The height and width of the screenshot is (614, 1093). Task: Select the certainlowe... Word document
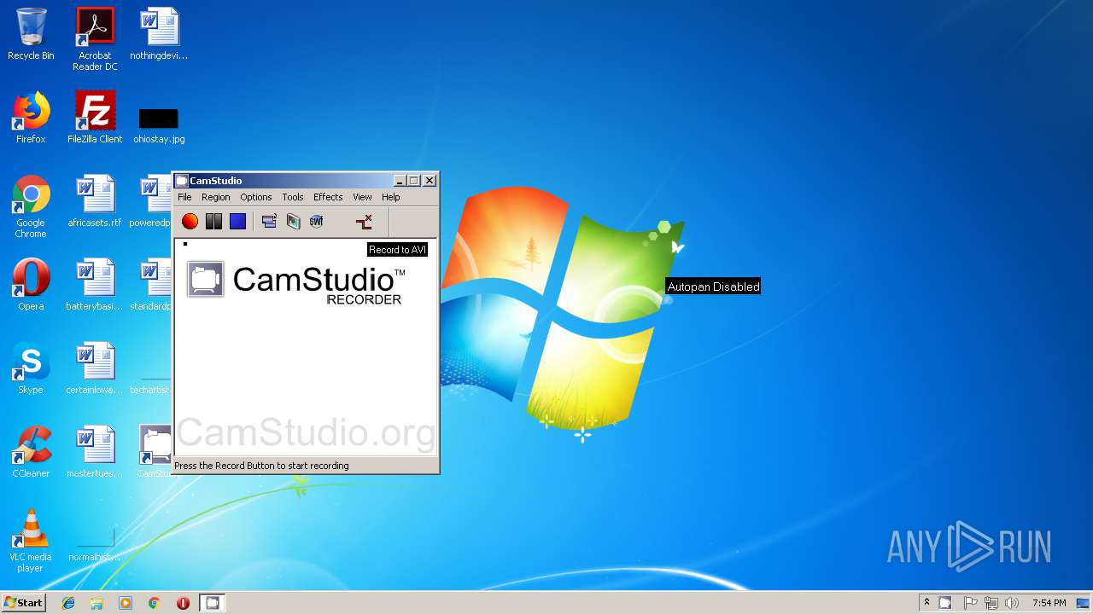coord(95,368)
